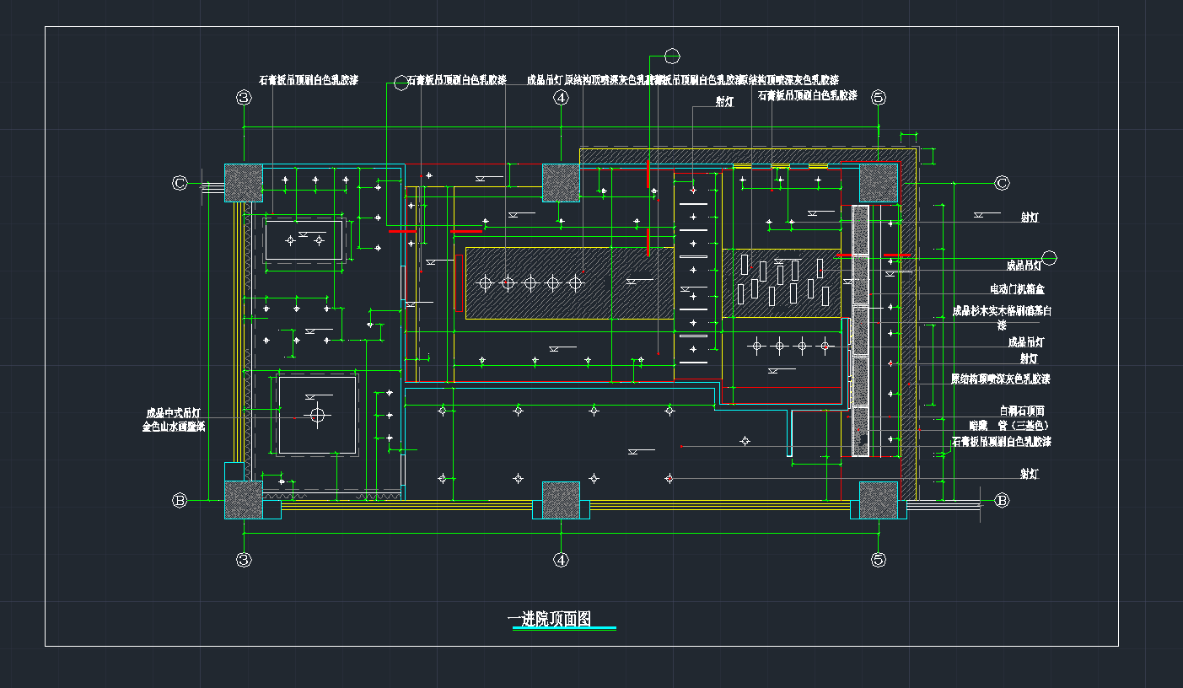Select the chandelier symbol in lower-left square ceiling

[317, 415]
